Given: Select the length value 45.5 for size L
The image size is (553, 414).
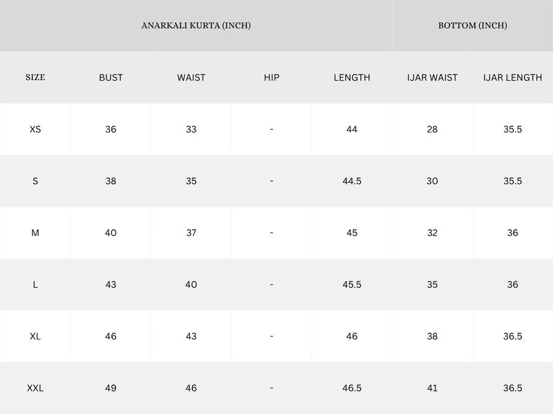Looking at the screenshot, I should tap(352, 284).
